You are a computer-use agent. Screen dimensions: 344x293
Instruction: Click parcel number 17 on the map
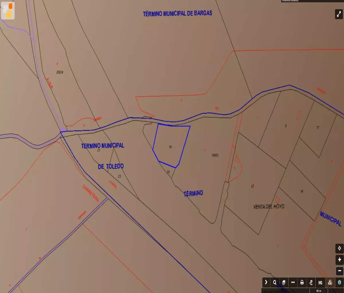[x=318, y=127]
